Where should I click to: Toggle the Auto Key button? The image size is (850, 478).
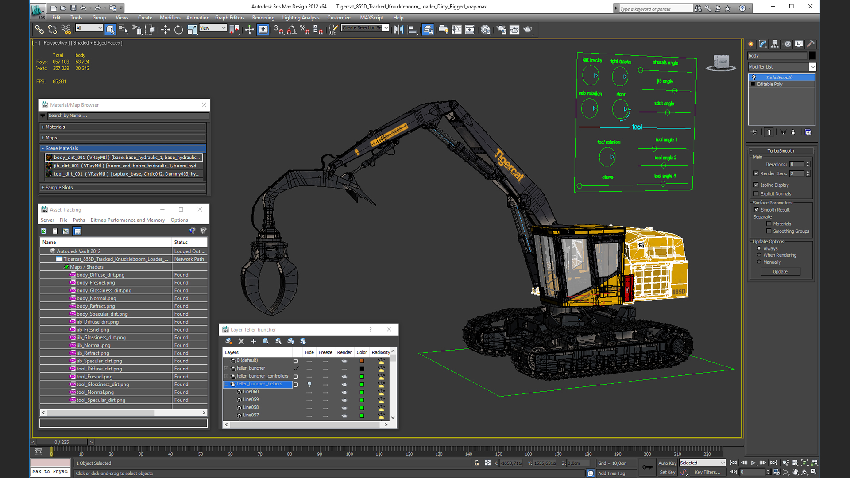pyautogui.click(x=667, y=463)
